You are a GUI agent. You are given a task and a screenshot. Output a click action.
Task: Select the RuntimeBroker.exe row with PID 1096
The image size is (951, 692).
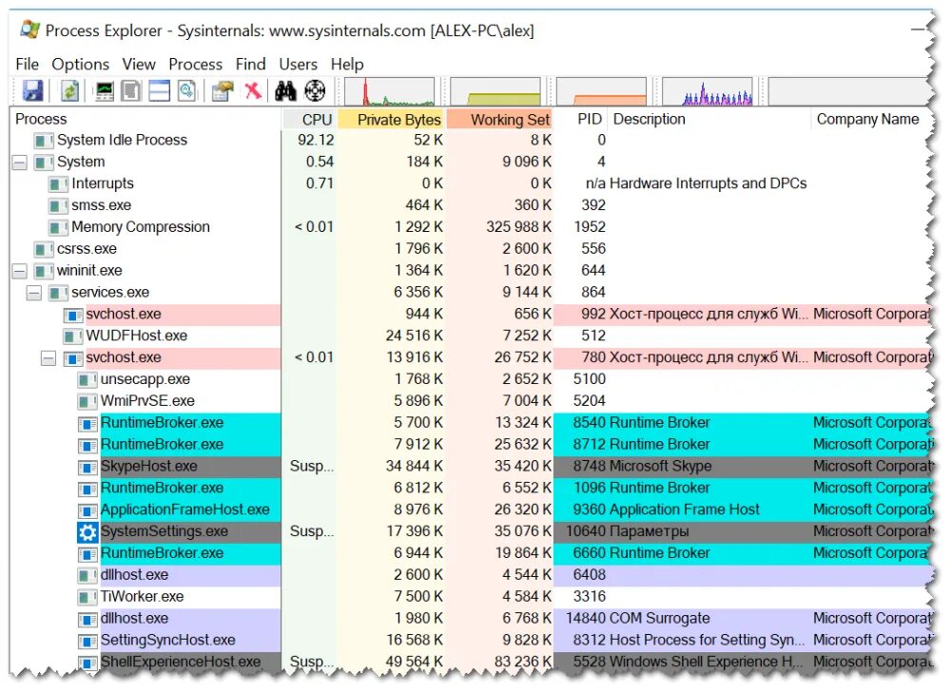[x=471, y=489]
